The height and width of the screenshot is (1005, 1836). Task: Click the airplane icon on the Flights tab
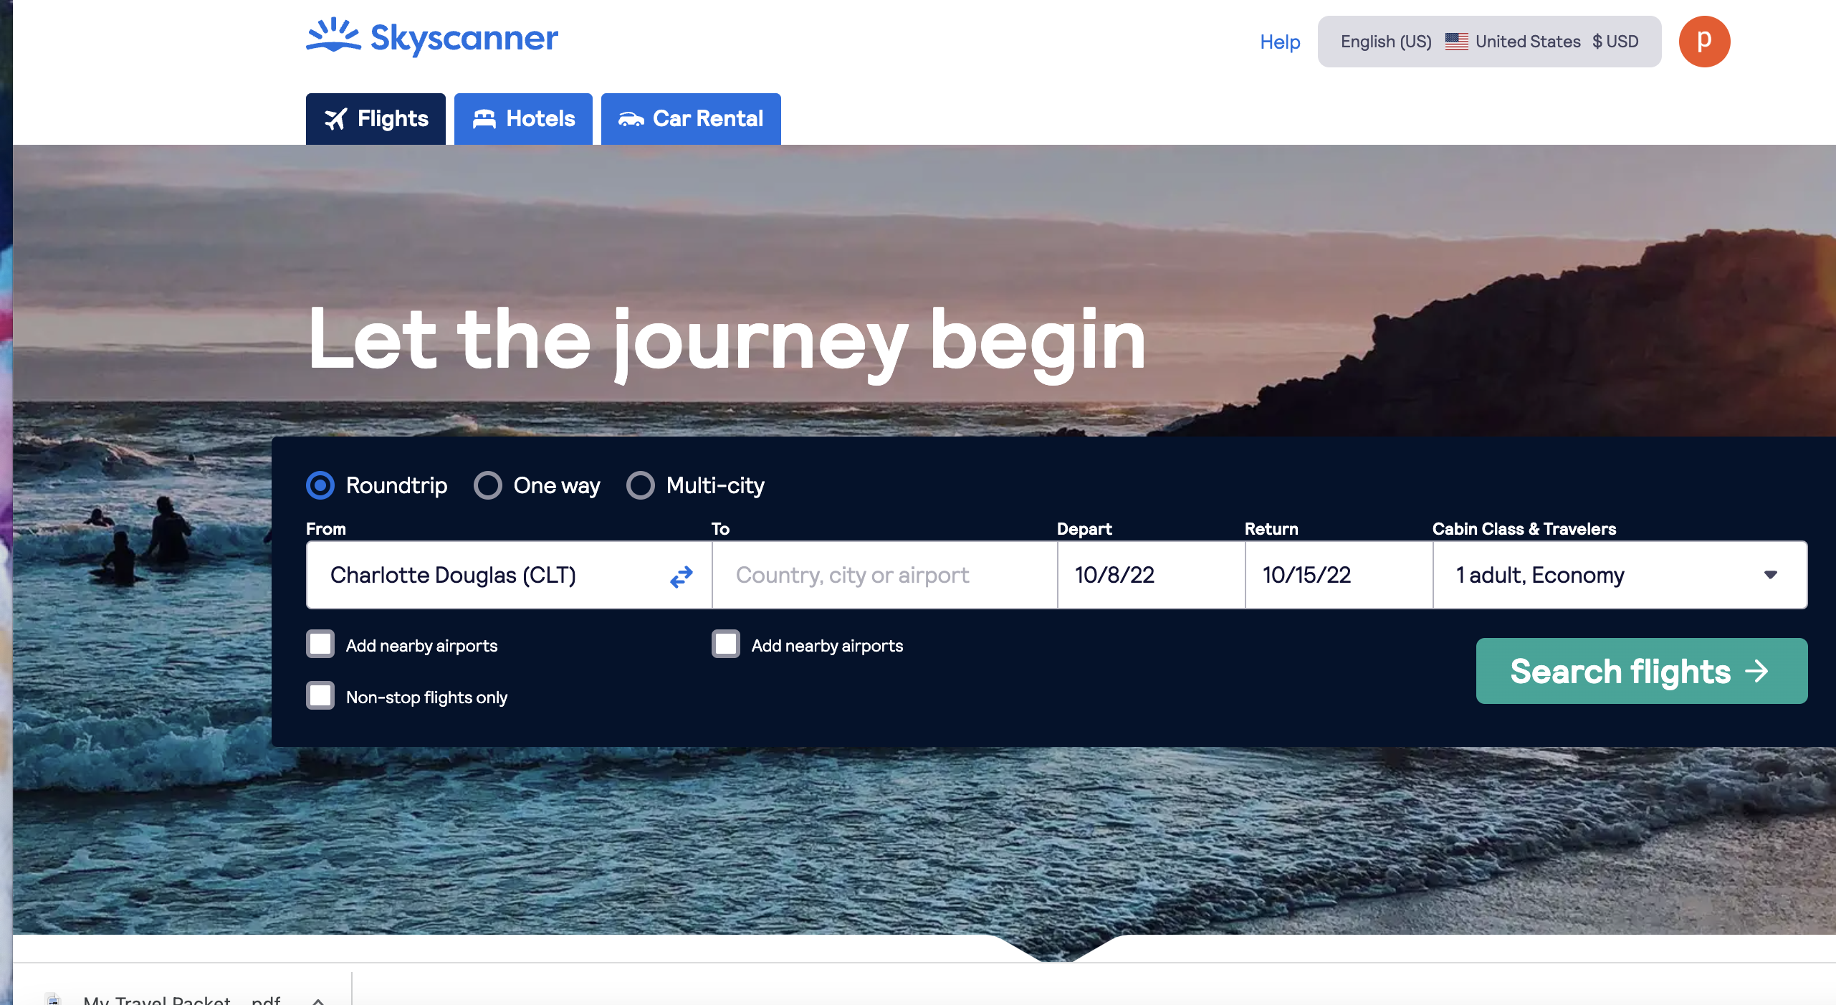coord(336,119)
